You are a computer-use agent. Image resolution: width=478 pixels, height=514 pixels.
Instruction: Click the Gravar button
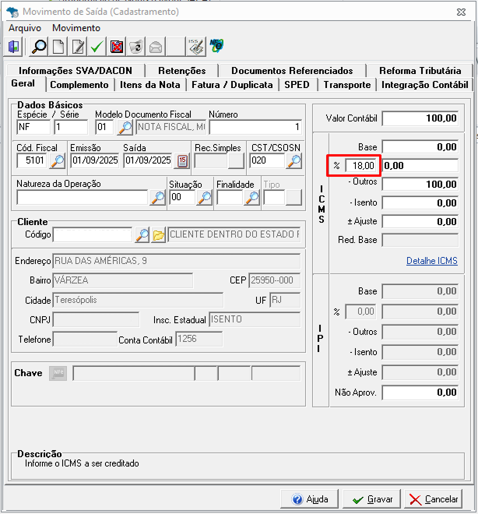372,499
